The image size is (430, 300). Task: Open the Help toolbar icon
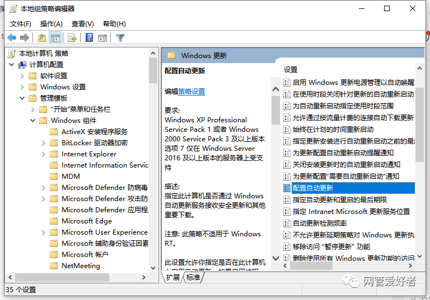coord(90,37)
